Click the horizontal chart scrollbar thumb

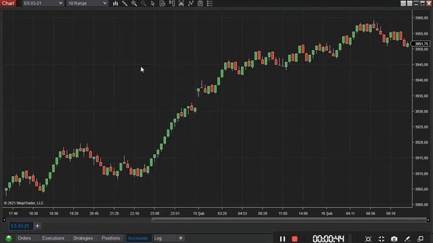point(289,220)
